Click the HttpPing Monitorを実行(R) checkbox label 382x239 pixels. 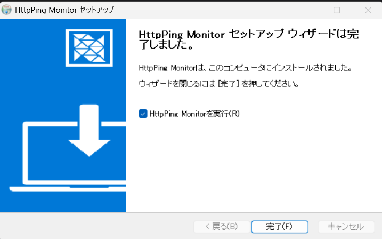(194, 114)
